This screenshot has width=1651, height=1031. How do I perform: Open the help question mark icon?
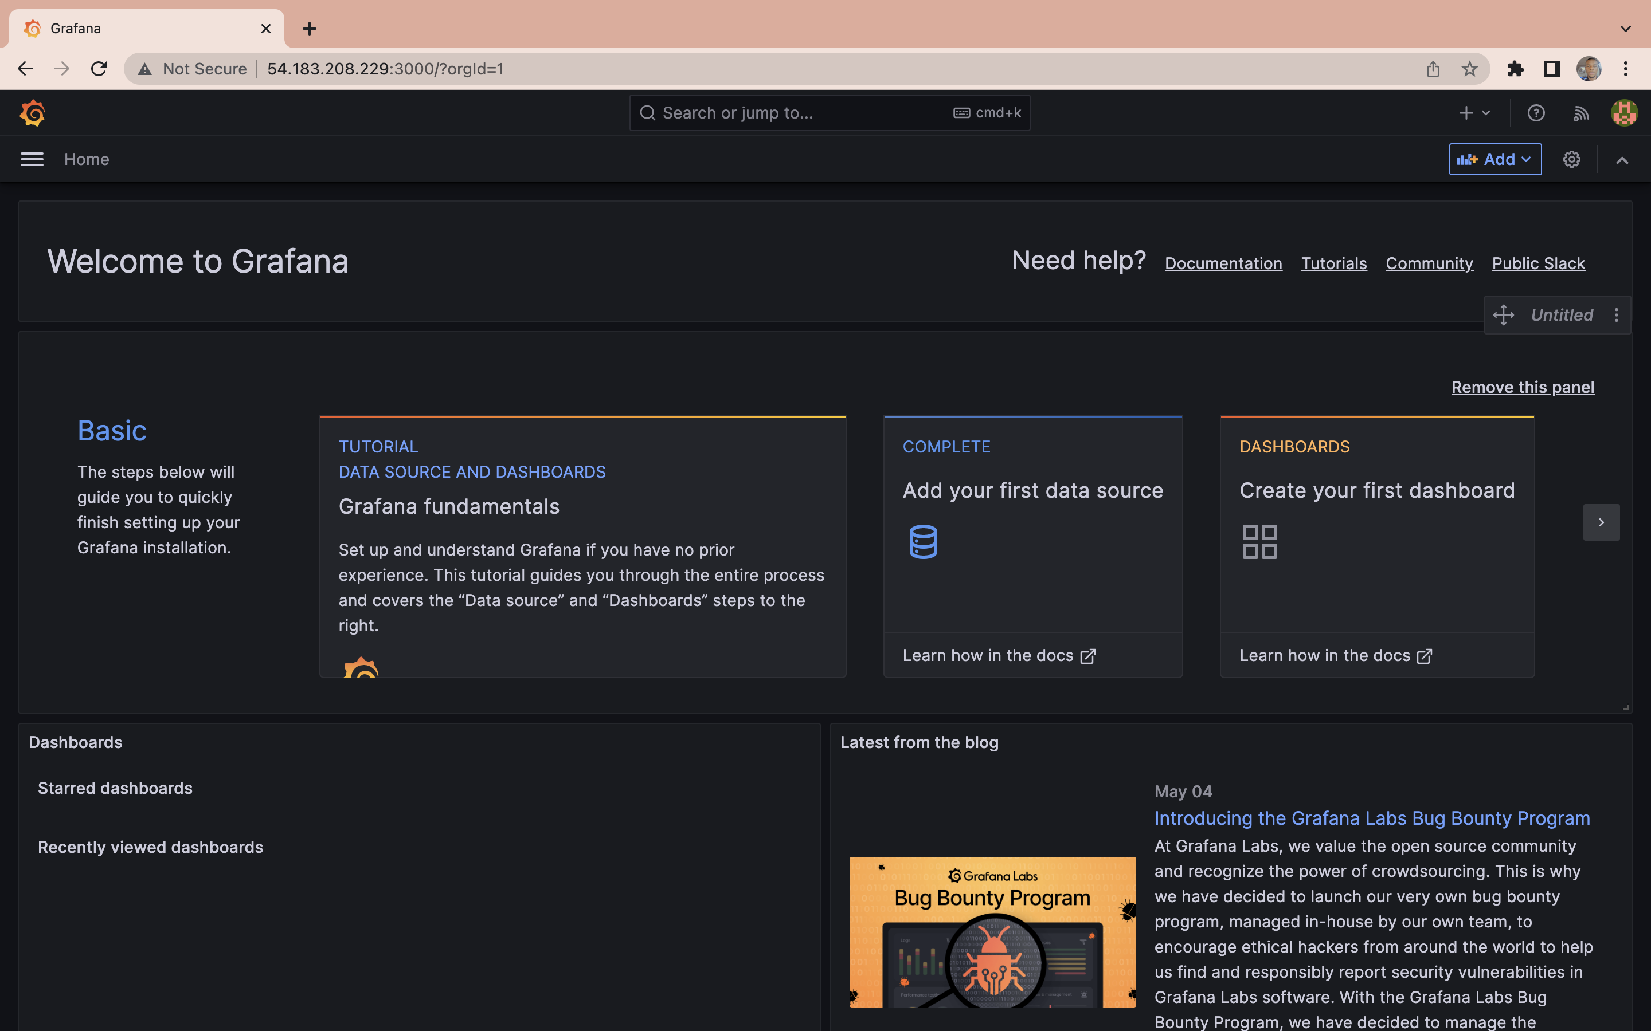(1536, 112)
